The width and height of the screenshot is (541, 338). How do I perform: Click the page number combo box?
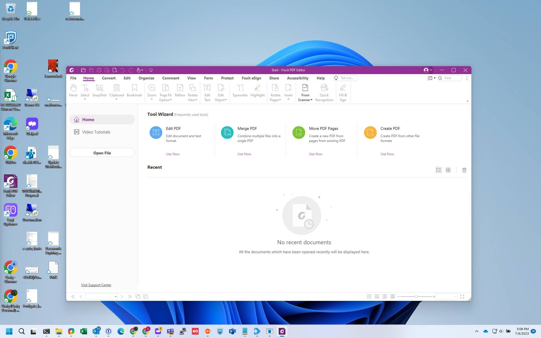coord(101,297)
